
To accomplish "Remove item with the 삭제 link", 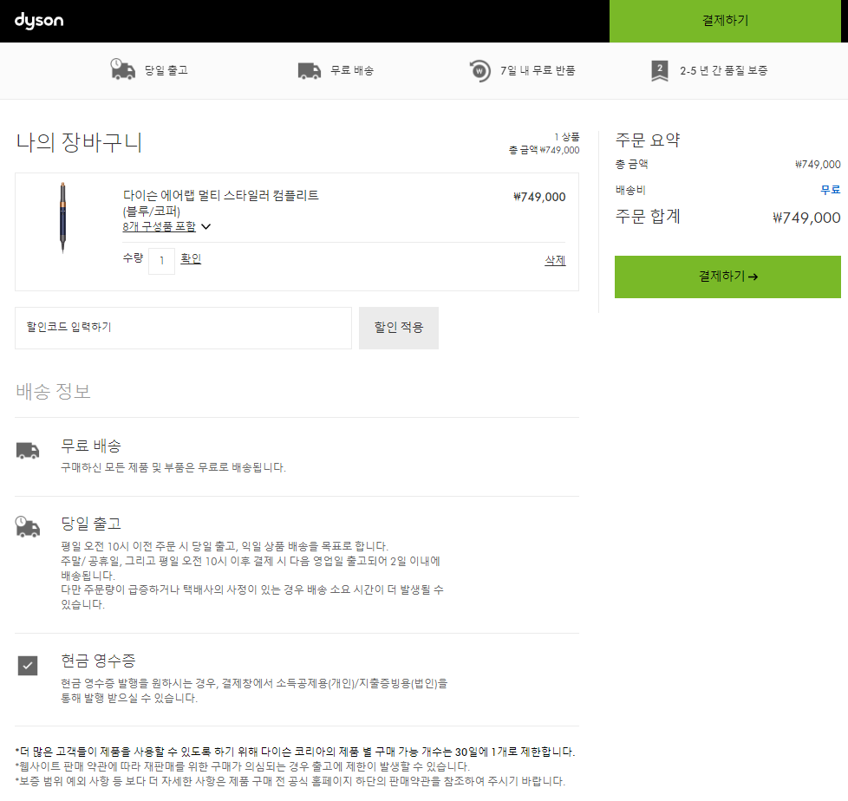I will (555, 260).
